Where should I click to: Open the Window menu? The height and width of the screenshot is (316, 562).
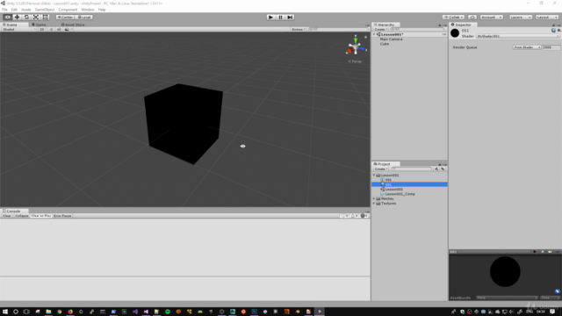click(88, 10)
